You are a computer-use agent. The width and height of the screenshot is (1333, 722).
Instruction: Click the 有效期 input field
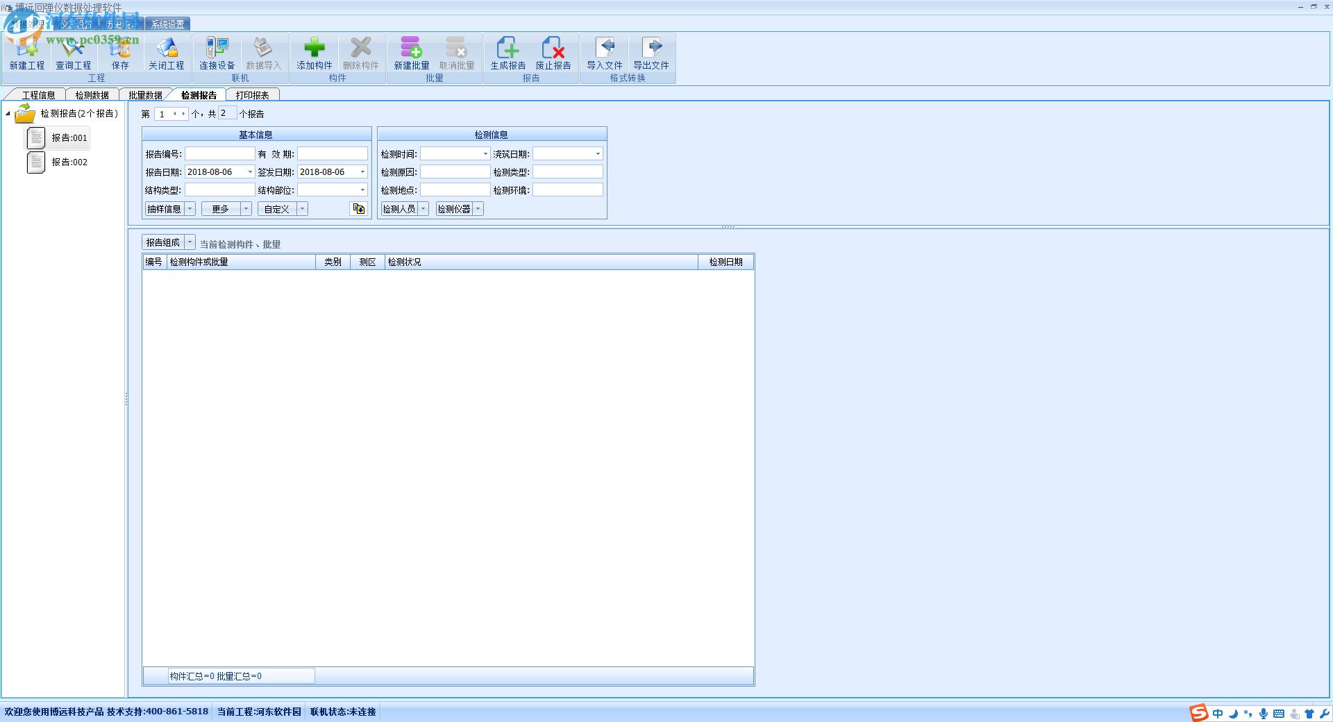333,153
